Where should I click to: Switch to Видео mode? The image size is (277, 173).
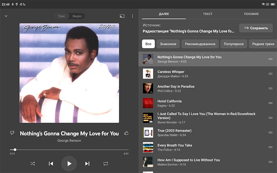click(x=77, y=16)
